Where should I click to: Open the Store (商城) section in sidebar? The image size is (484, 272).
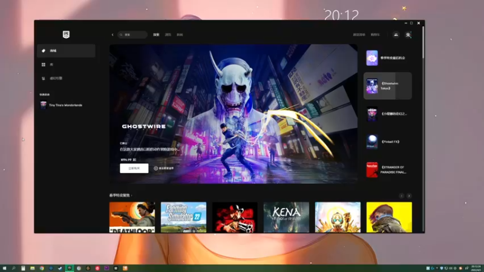click(x=66, y=51)
